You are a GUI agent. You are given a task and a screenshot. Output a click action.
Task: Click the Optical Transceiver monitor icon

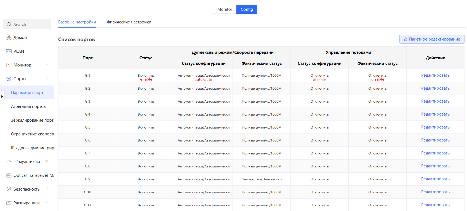tap(9, 175)
